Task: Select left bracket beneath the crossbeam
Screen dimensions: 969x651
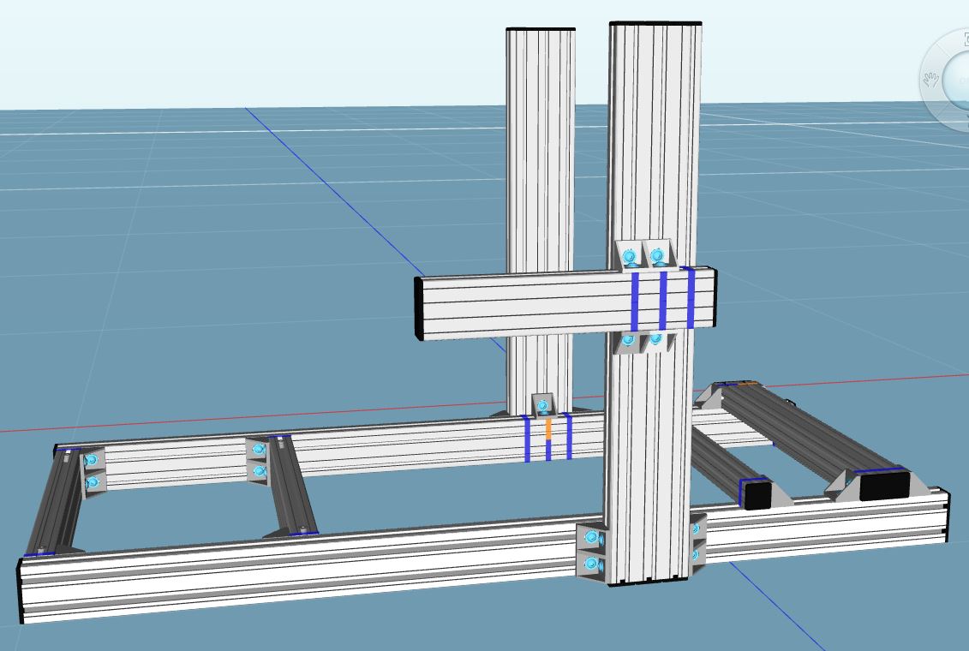Action: point(627,342)
